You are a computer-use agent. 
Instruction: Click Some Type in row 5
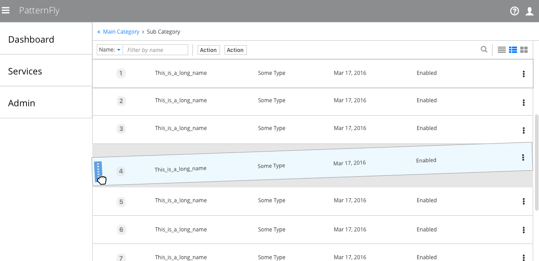click(272, 200)
